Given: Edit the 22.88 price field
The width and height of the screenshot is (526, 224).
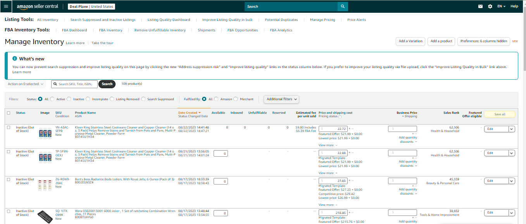Looking at the screenshot, I should (333, 153).
